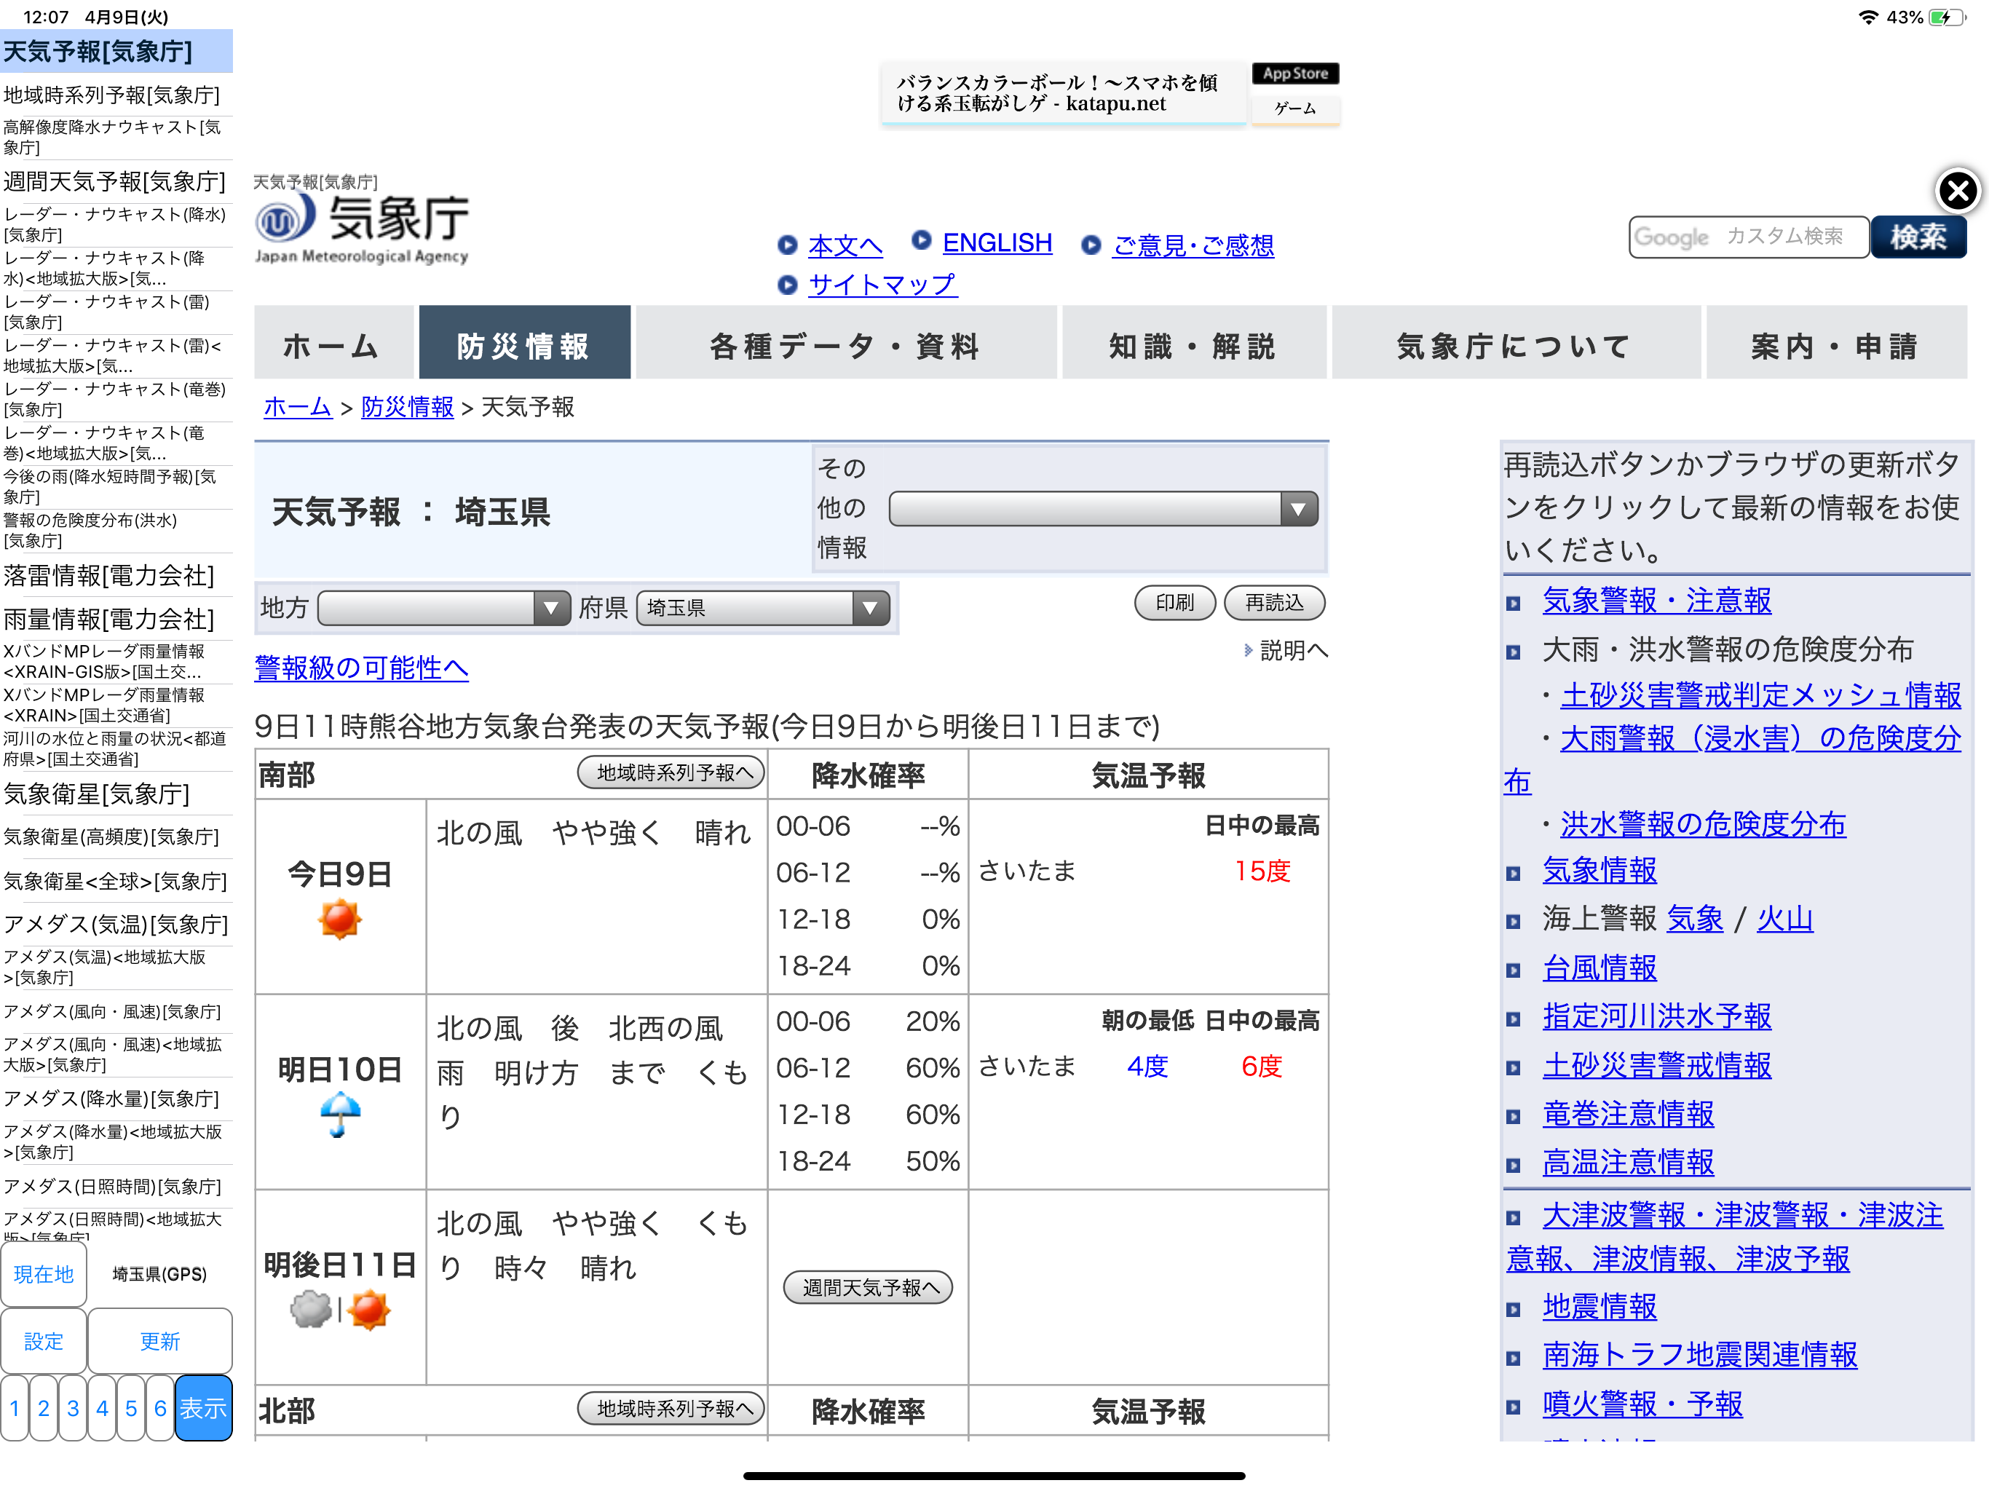Click the bullet icon beside サイトマップ

(x=787, y=285)
